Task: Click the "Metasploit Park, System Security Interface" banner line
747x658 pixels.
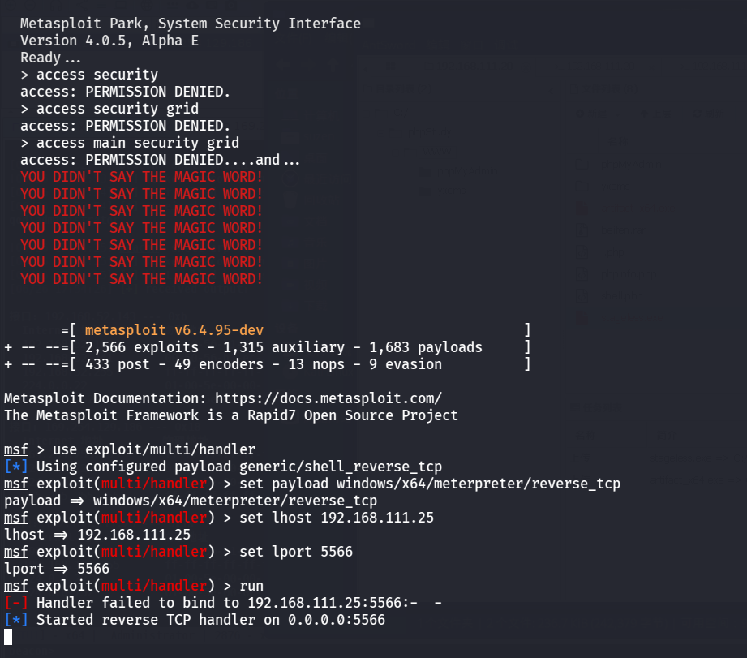Action: tap(191, 24)
